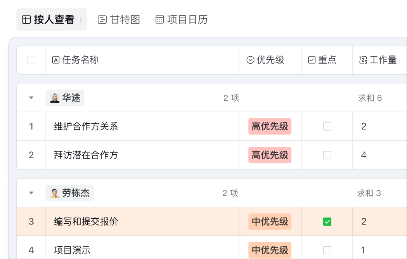Click 劳栋杰's avatar picture
This screenshot has width=407, height=259.
55,193
